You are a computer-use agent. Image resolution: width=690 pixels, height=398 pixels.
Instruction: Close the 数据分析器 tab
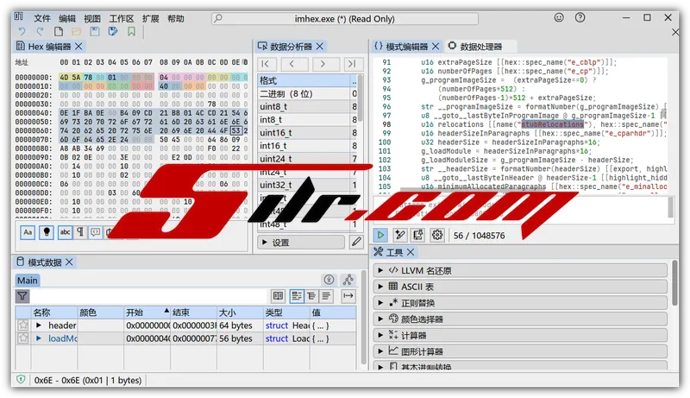pyautogui.click(x=320, y=47)
